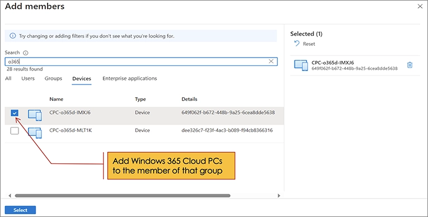Clear the search box with the X icon
This screenshot has height=217, width=428.
[271, 61]
